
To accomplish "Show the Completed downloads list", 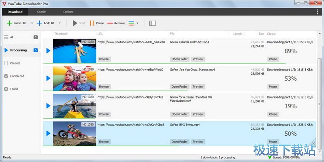I will pyautogui.click(x=17, y=76).
